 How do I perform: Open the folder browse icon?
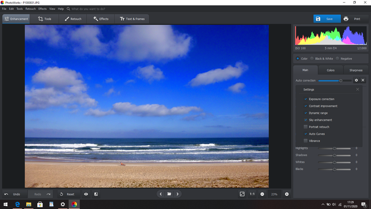[x=169, y=194]
